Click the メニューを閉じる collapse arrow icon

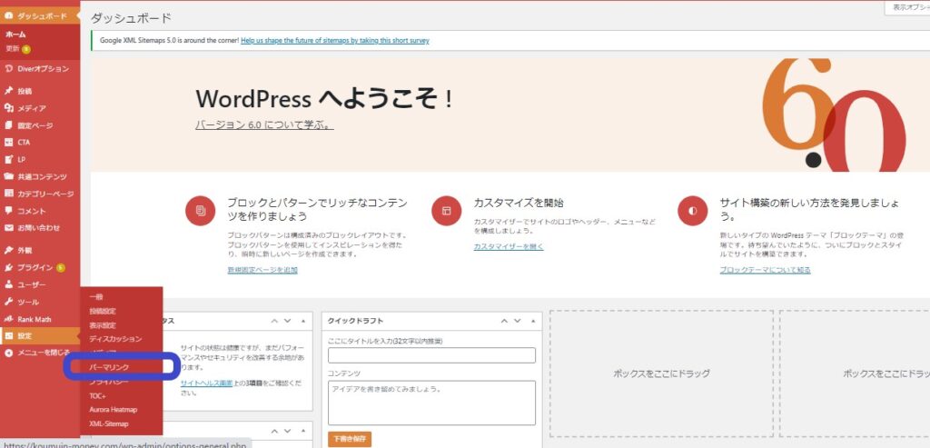[8, 353]
